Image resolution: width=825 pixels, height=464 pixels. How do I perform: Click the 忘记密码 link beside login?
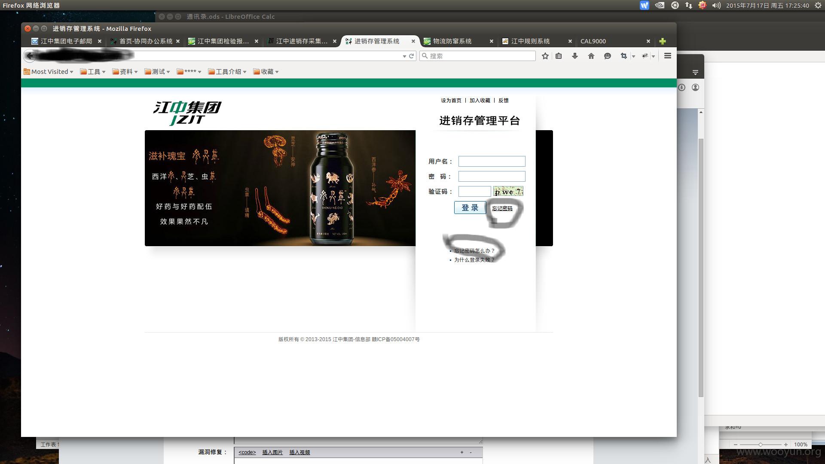(502, 208)
